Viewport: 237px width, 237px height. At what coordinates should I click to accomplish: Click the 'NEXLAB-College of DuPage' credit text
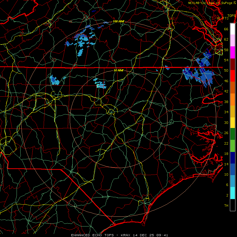(x=210, y=3)
